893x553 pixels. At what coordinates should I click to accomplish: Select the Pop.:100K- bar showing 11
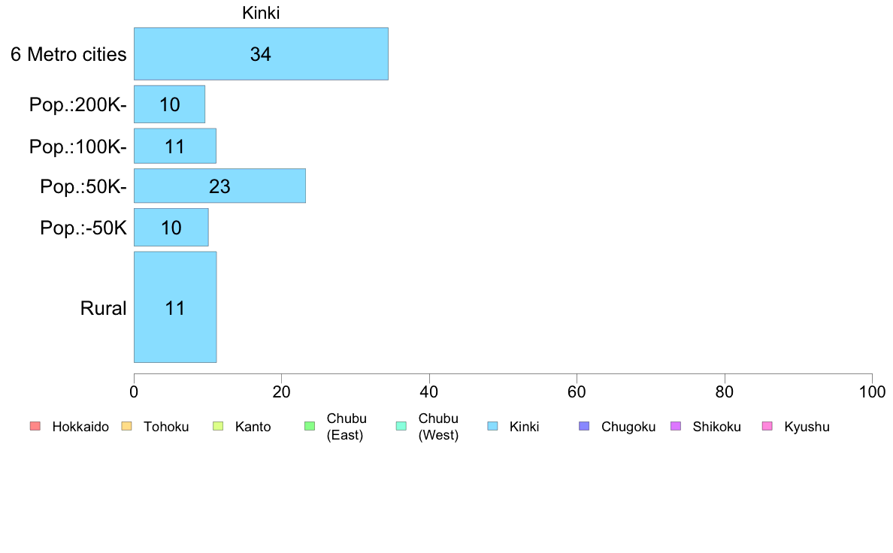point(175,146)
